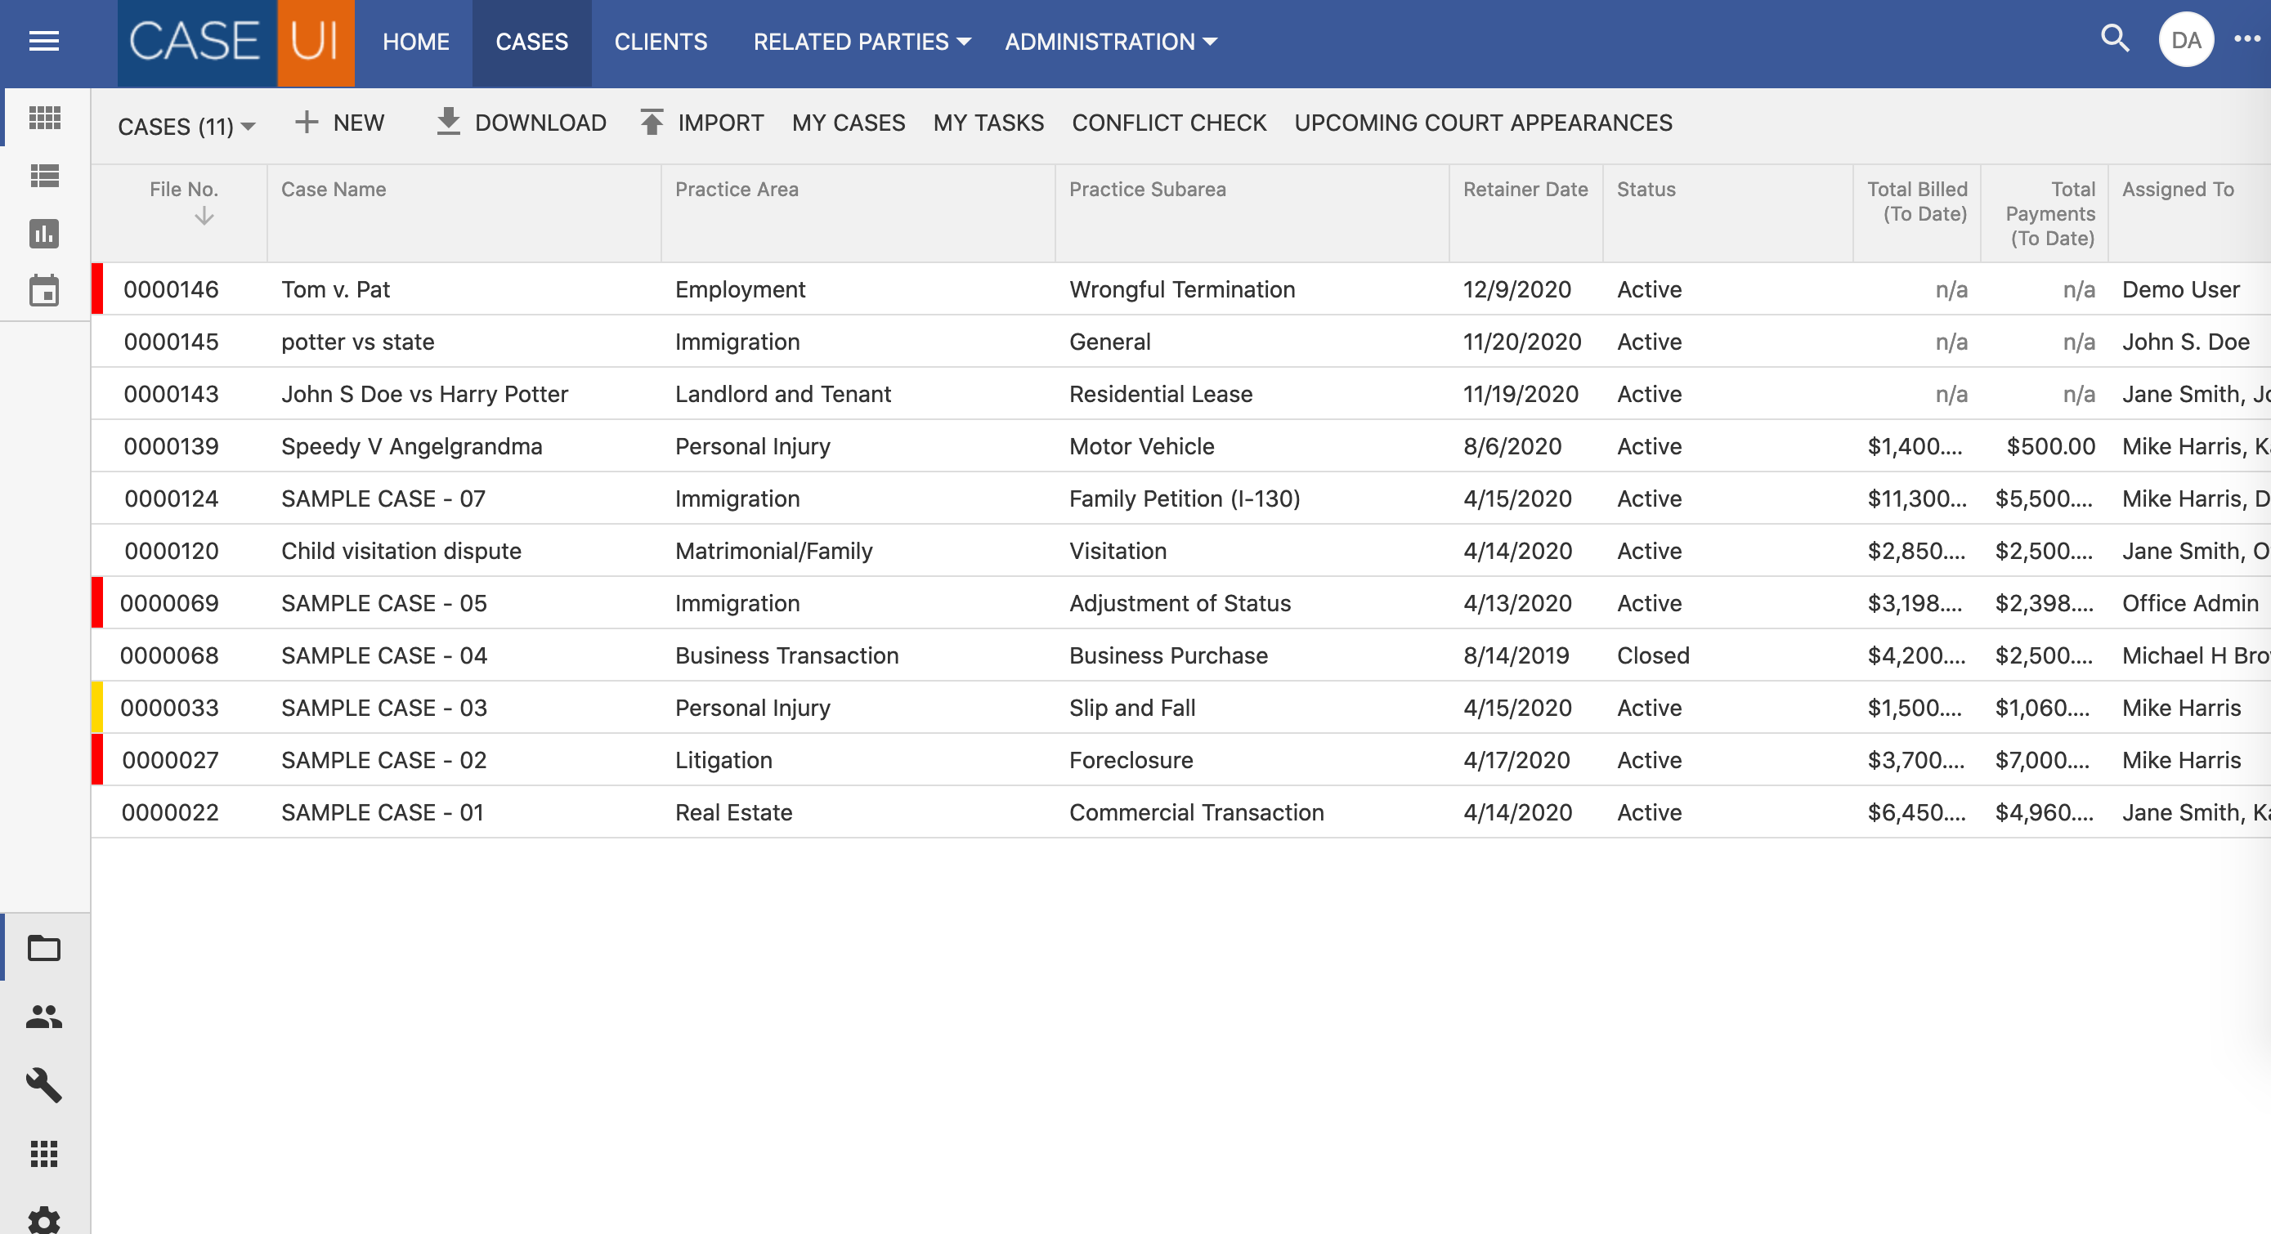Image resolution: width=2271 pixels, height=1234 pixels.
Task: Click Wrongful Termination subarea cell
Action: coord(1182,289)
